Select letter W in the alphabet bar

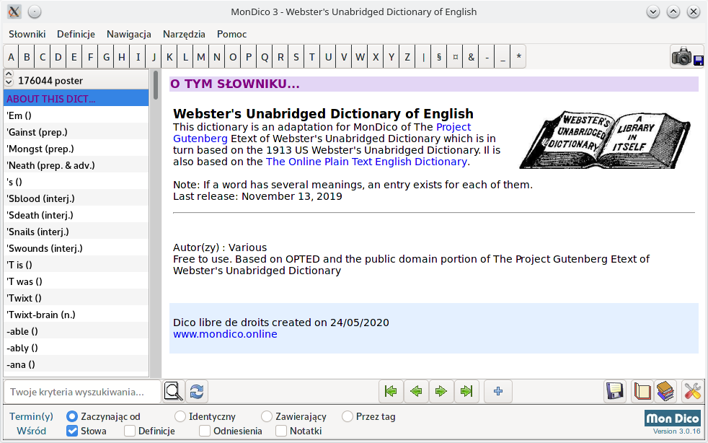[360, 57]
